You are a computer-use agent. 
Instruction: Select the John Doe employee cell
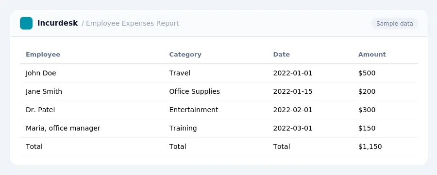pyautogui.click(x=41, y=73)
